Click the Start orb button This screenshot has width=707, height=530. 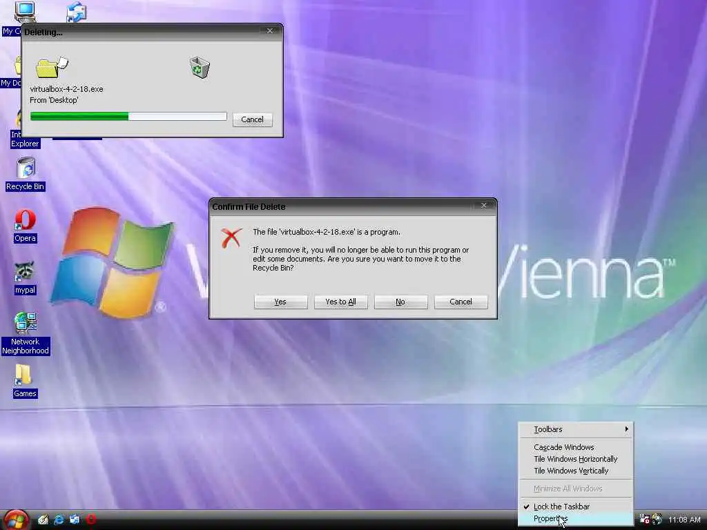pos(17,520)
